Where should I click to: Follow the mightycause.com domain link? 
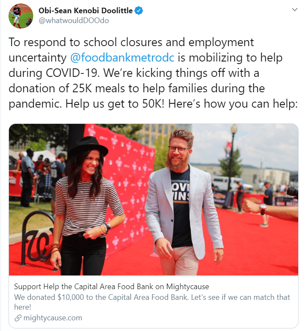(53, 318)
